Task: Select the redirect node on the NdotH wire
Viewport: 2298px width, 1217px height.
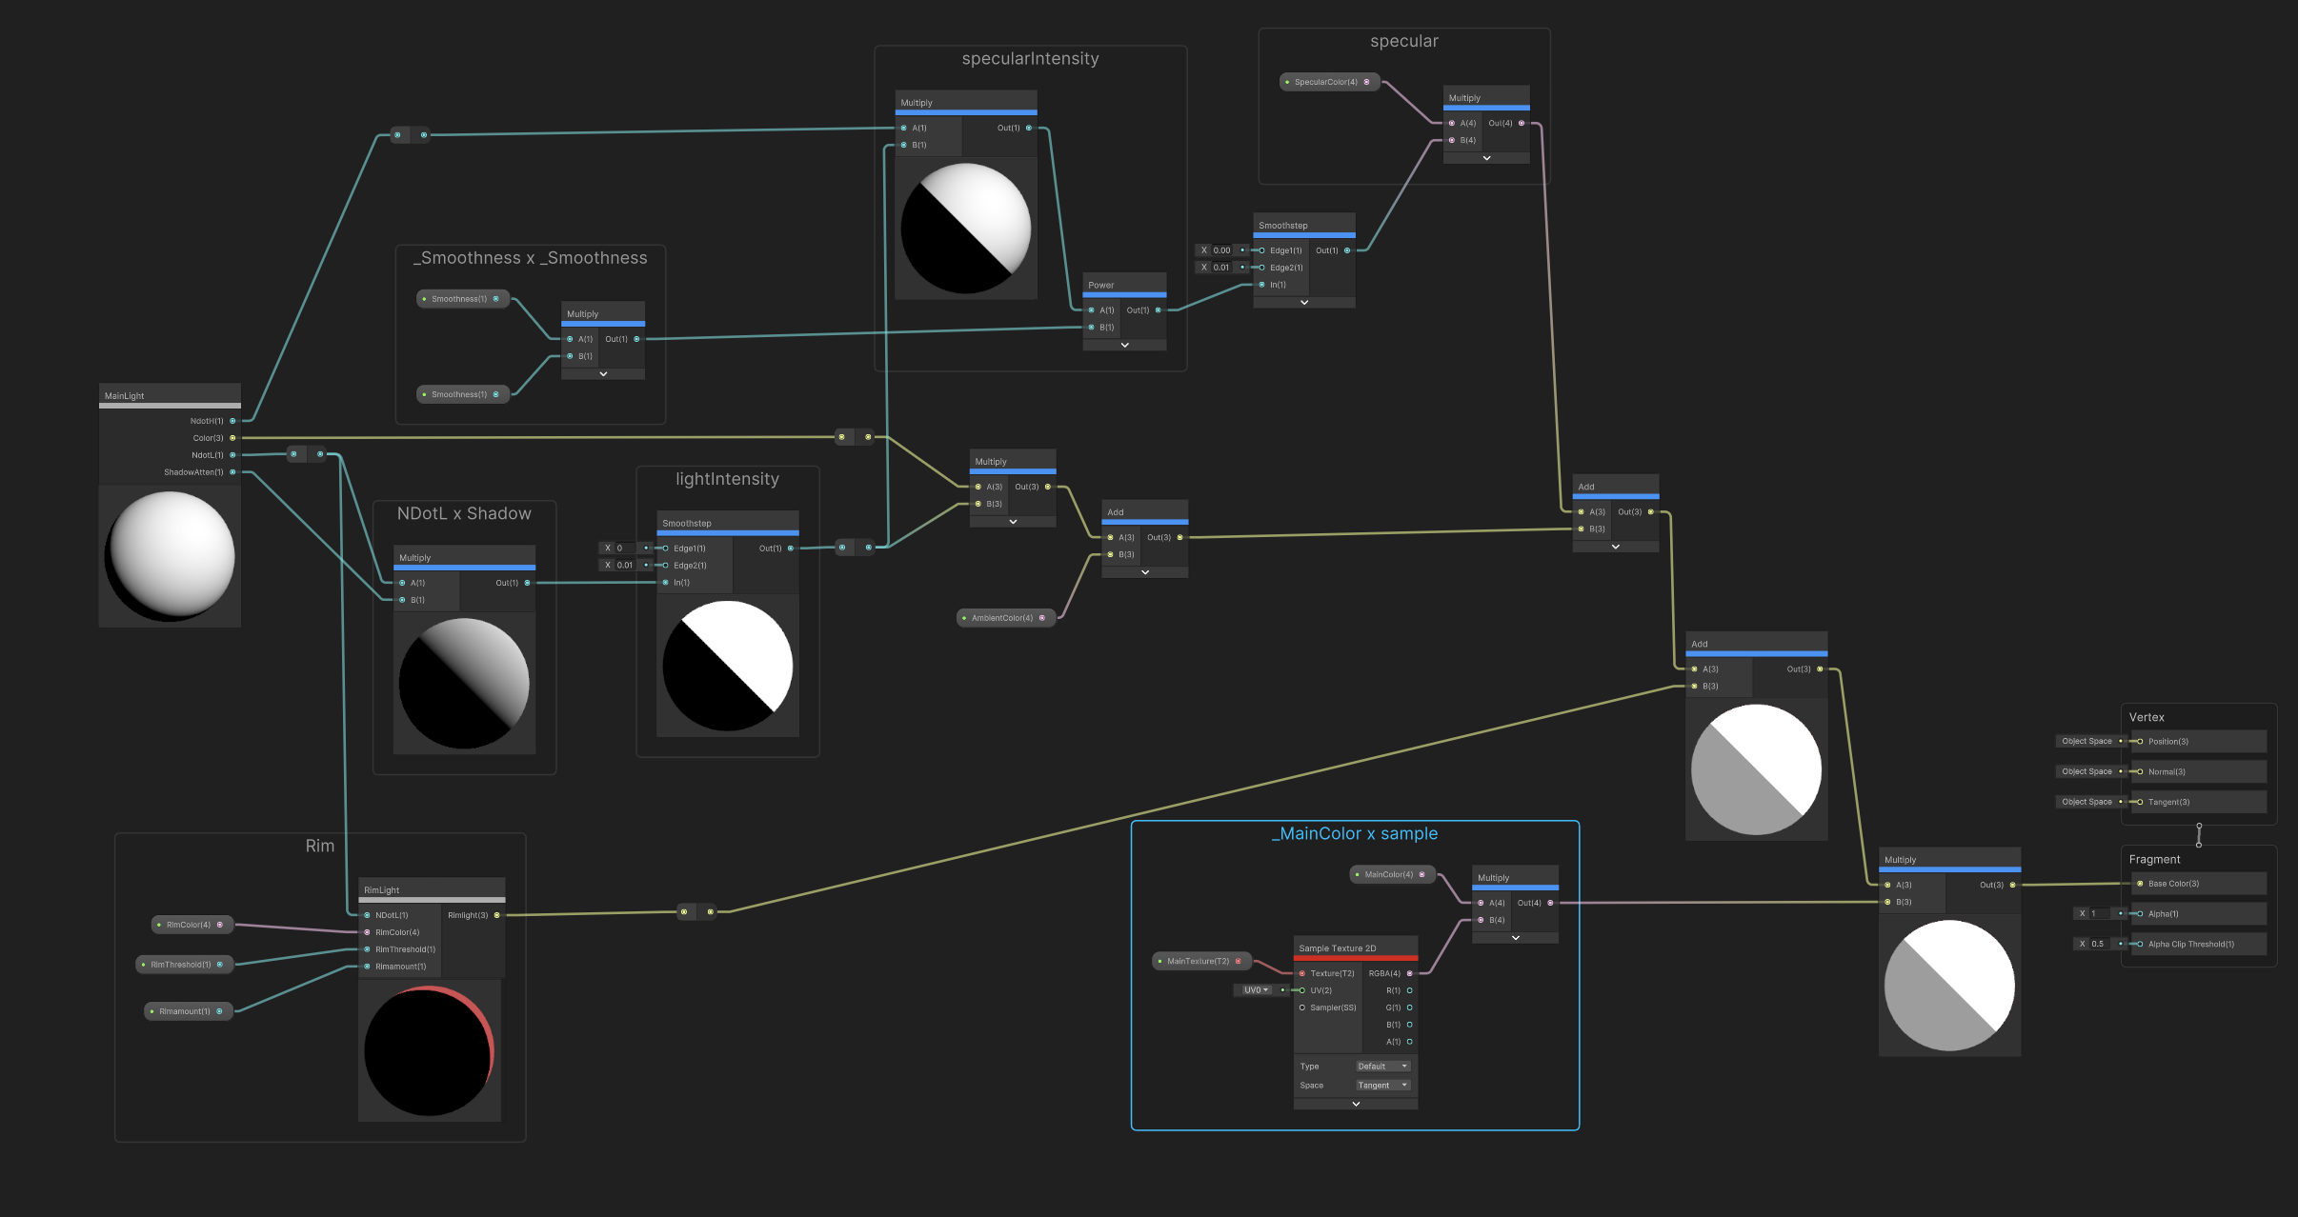Action: (411, 135)
